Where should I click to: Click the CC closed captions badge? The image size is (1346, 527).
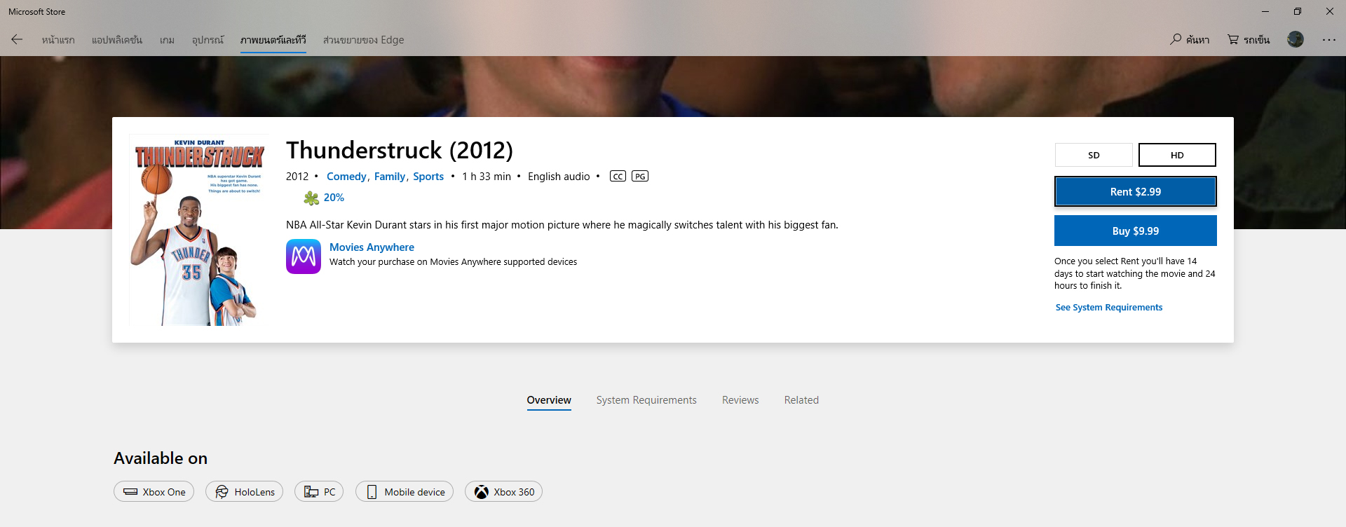pyautogui.click(x=618, y=177)
